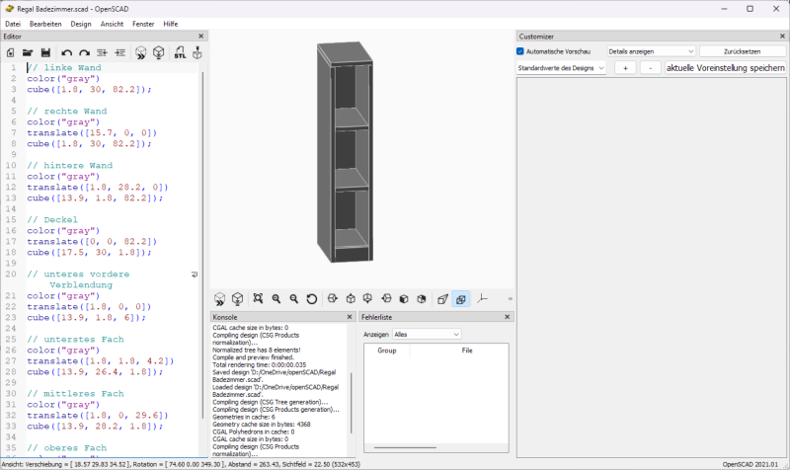Toggle axes display in the viewport
Screen dimensions: 790x470
point(482,299)
